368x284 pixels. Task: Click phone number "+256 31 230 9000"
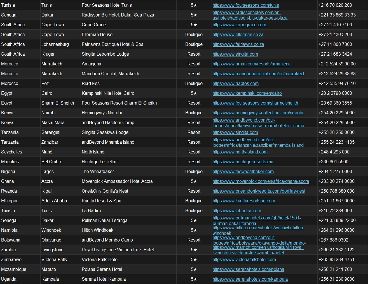tap(336, 279)
